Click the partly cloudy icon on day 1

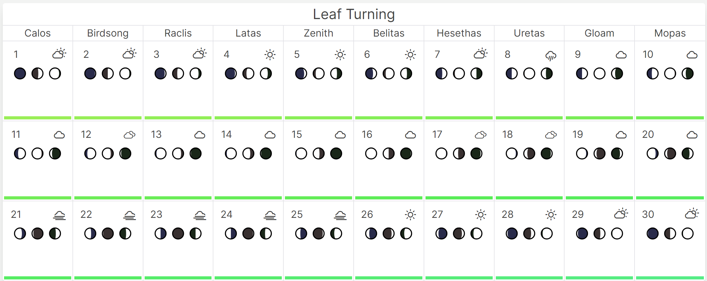pos(59,54)
